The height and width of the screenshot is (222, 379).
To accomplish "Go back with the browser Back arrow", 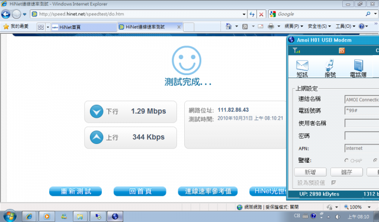I will pyautogui.click(x=6, y=14).
